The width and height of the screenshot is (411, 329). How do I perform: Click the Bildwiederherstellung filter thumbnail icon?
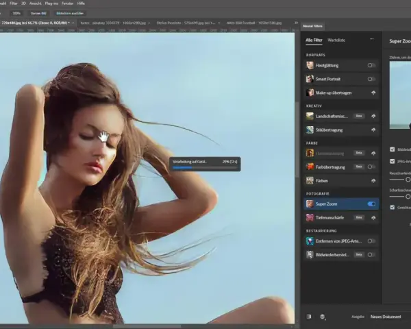pos(310,254)
